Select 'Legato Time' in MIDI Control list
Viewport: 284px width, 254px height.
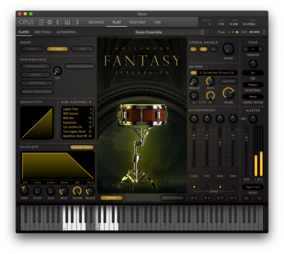77,109
